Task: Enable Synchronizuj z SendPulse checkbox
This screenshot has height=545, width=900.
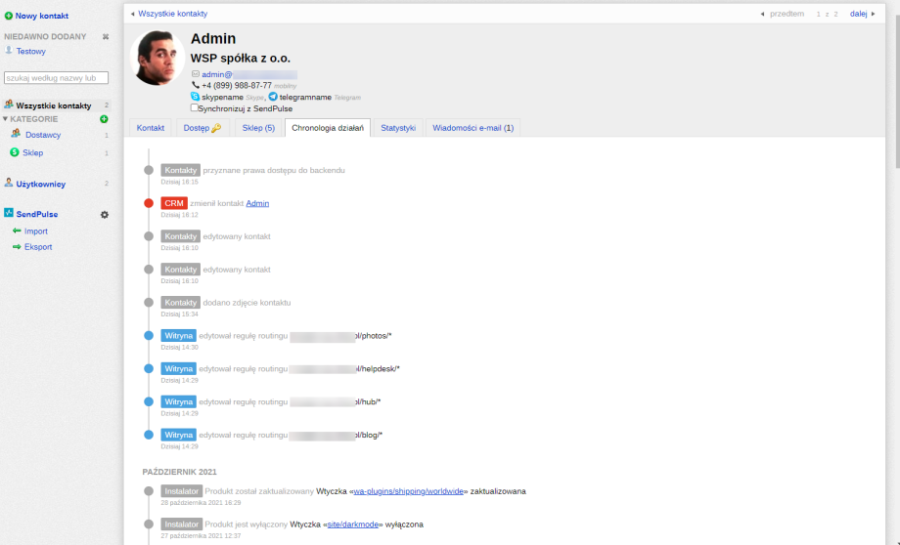Action: coord(195,108)
